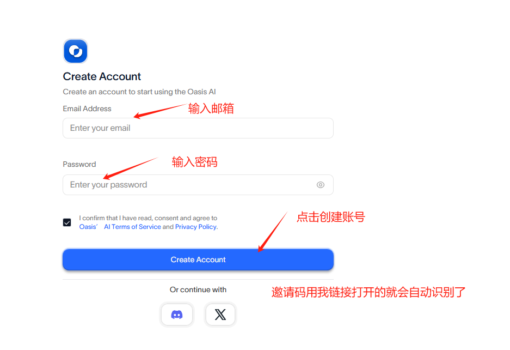The height and width of the screenshot is (350, 510).
Task: Focus the Enter your email field
Action: pyautogui.click(x=198, y=128)
